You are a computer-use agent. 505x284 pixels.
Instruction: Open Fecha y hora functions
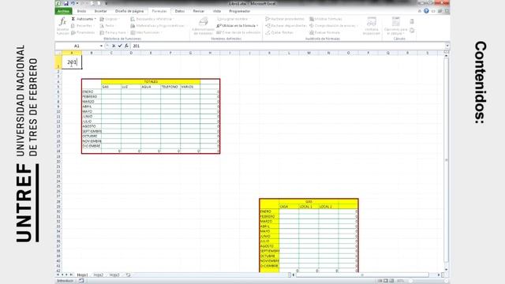113,32
